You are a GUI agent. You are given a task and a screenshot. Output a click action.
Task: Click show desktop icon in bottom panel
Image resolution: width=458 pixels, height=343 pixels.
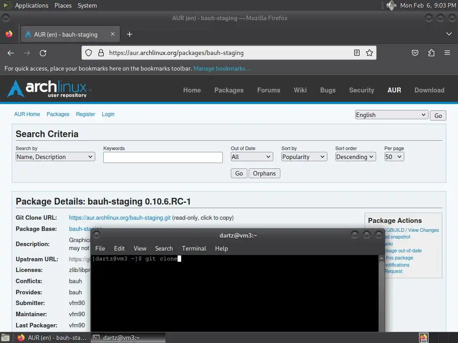[x=5, y=338]
